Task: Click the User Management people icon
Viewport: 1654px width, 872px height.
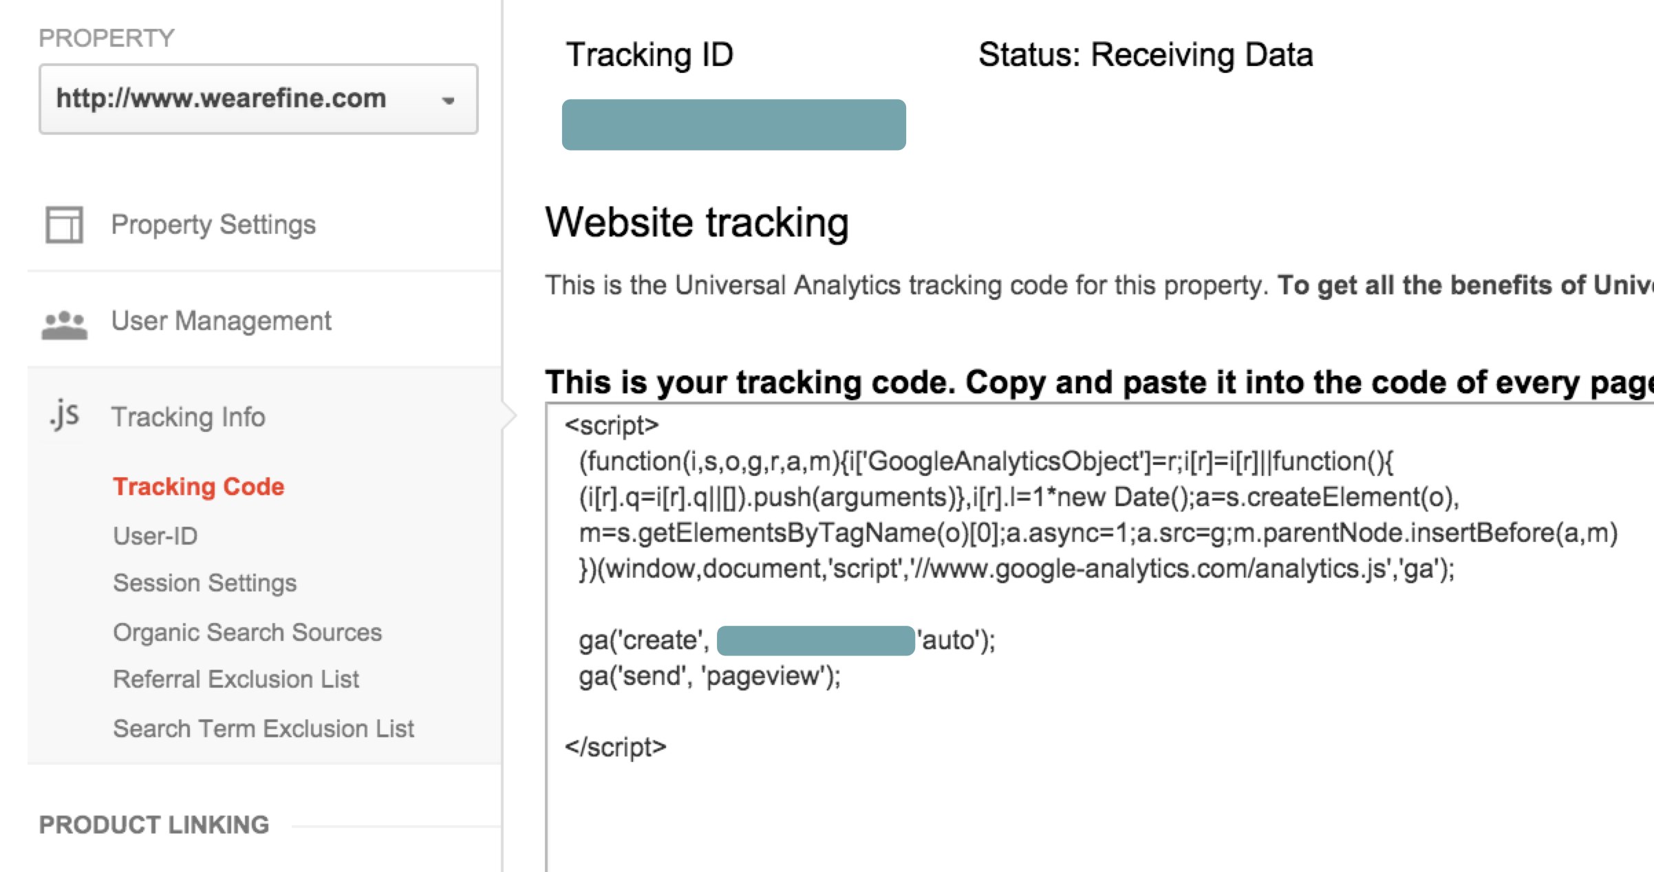Action: tap(64, 324)
